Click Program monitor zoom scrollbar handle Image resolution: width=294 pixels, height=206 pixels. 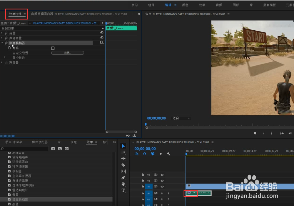147,128
